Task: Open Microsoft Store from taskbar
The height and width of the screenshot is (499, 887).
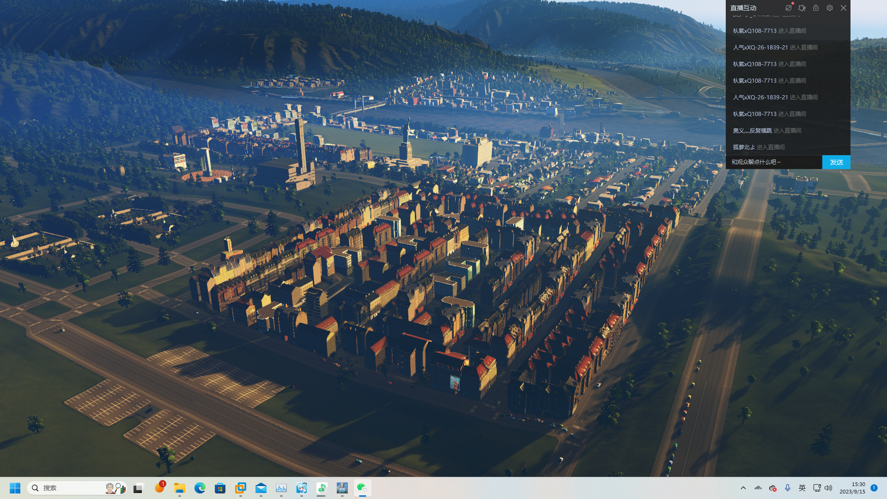Action: coord(220,488)
